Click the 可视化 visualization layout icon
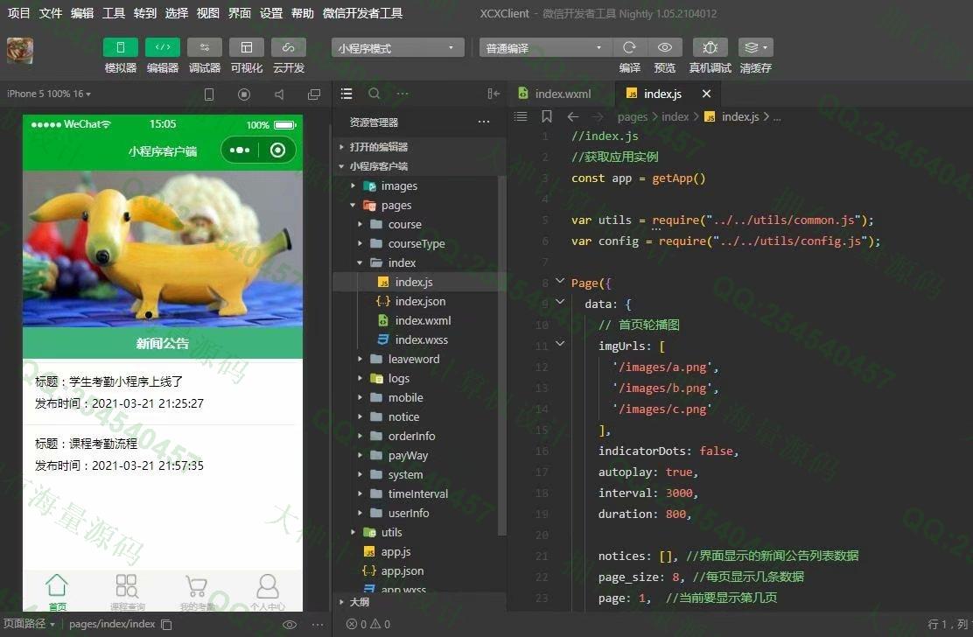This screenshot has width=973, height=637. coord(247,48)
